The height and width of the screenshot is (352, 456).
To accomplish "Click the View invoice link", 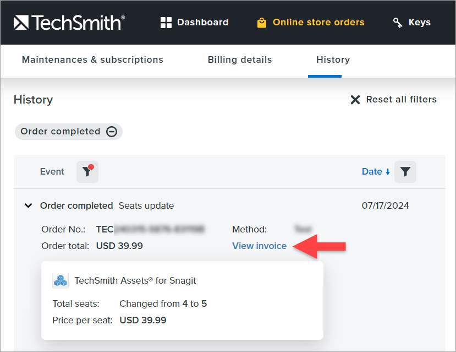I will pos(259,246).
